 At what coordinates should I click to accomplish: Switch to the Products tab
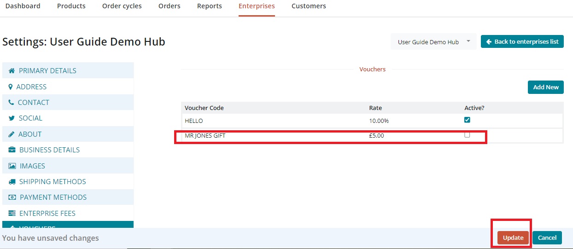click(x=71, y=6)
